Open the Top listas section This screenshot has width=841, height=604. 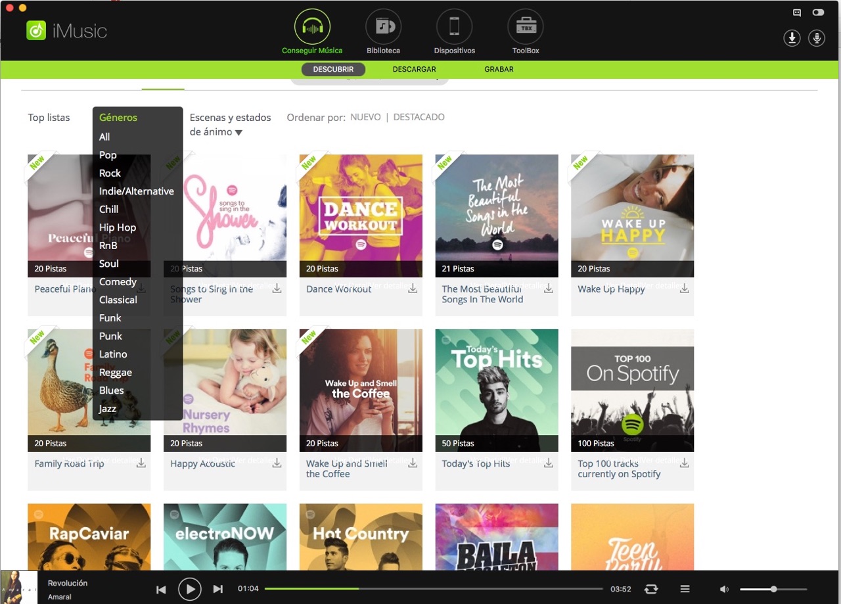coord(49,118)
